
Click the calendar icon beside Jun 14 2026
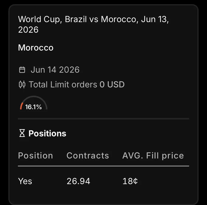tap(22, 70)
